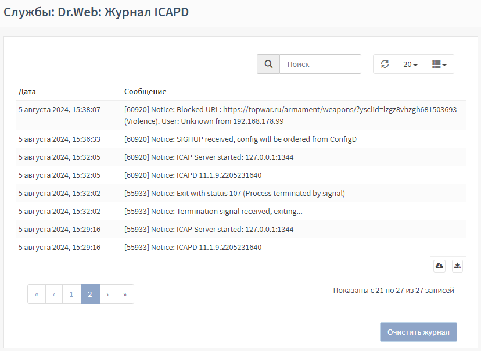Click the export download arrow icon
Viewport: 481px width, 351px height.
[457, 266]
